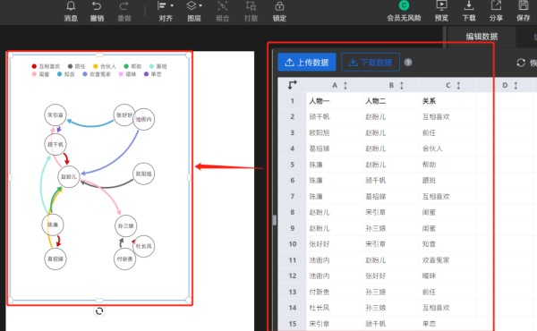Select header cell 人物一
The image size is (537, 331).
334,101
